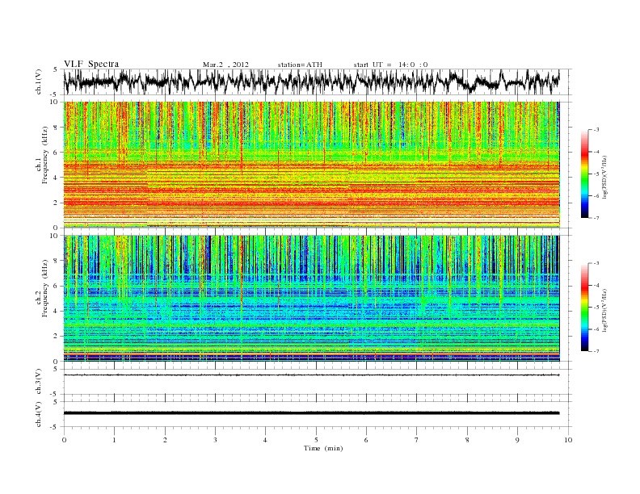This screenshot has height=494, width=640.
Task: Select the "start UT = 14:0 :0" text
Action: [x=390, y=65]
